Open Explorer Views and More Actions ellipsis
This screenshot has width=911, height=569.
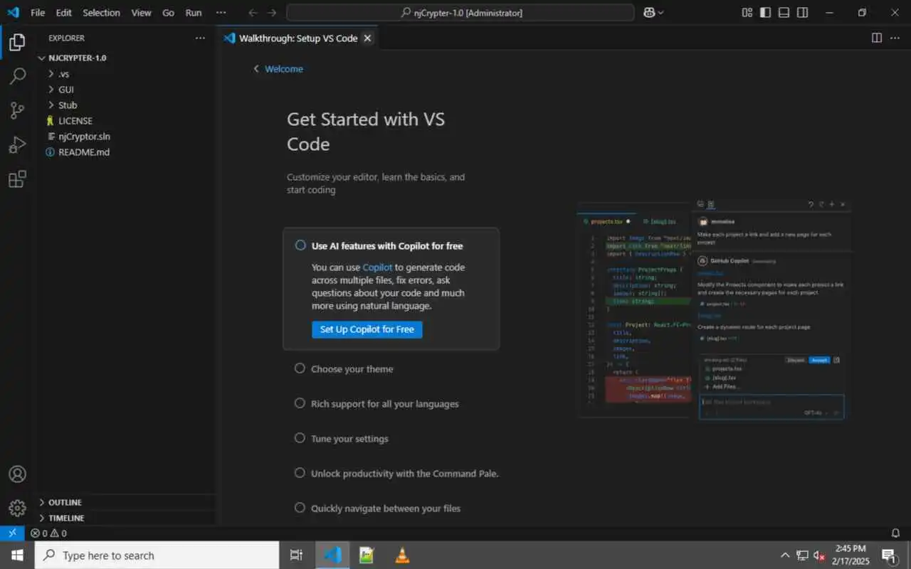point(200,38)
